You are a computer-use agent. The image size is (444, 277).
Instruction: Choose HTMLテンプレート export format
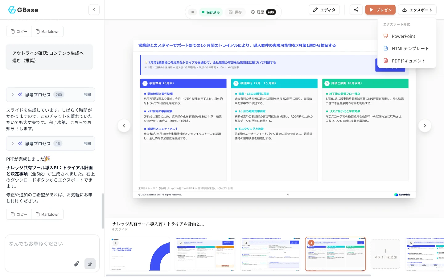[x=407, y=48]
